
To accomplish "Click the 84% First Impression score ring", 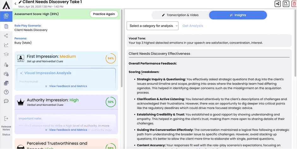I will (x=111, y=58).
